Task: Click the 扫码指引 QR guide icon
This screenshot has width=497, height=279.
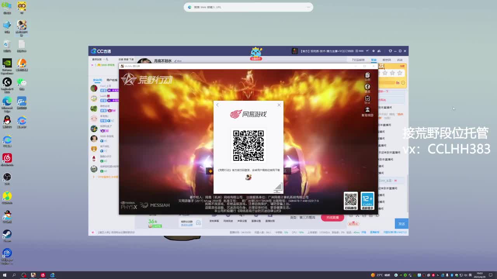Action: coord(351,201)
